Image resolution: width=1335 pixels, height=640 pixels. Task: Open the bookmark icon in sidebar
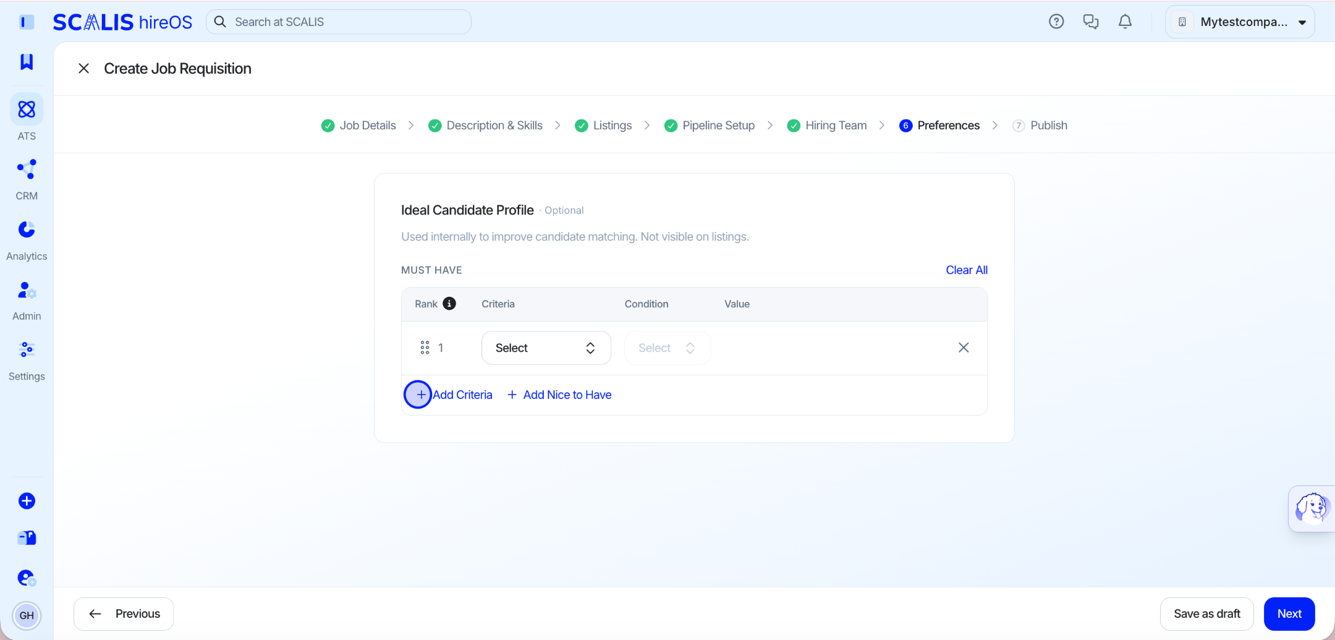(x=27, y=62)
